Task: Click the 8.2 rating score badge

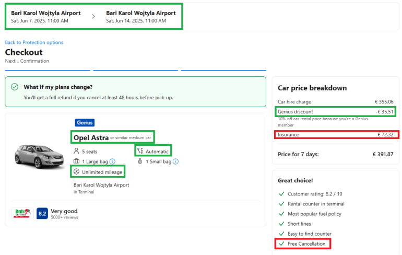Action: 42,213
